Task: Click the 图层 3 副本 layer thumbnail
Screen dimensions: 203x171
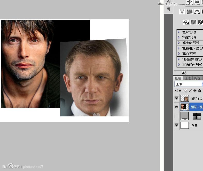Action: click(x=185, y=98)
